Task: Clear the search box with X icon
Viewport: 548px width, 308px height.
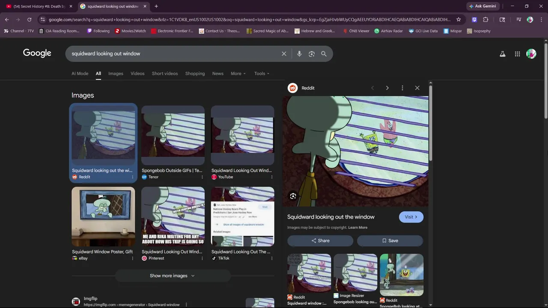Action: coord(284,54)
